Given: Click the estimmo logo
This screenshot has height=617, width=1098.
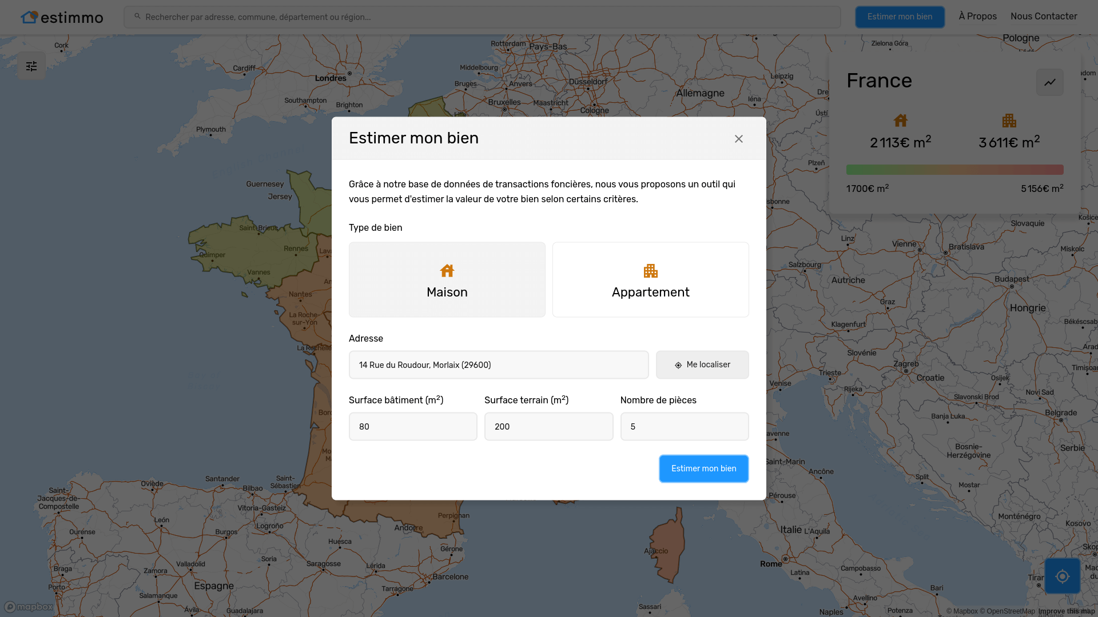Looking at the screenshot, I should point(62,17).
